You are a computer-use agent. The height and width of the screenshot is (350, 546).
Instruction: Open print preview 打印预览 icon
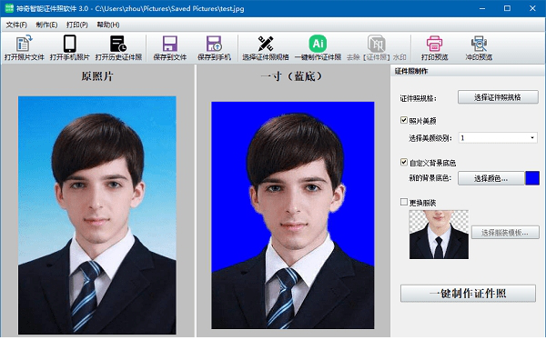coord(434,48)
